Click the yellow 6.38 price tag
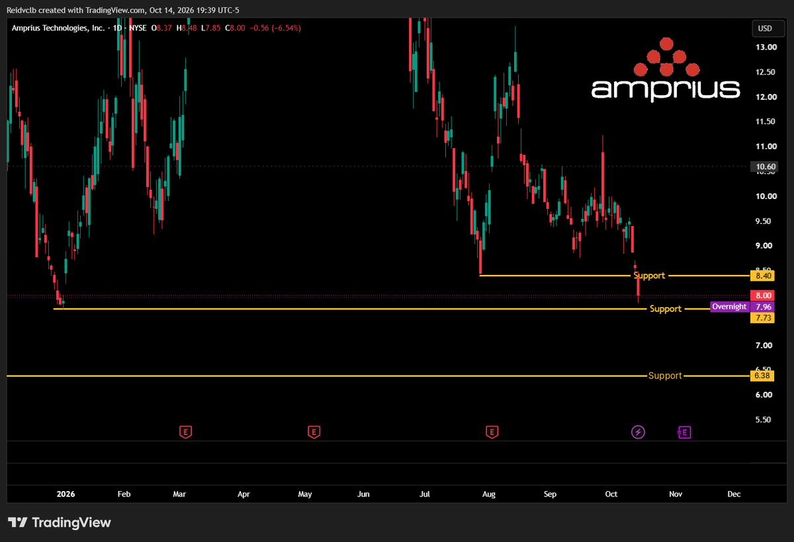 coord(763,375)
